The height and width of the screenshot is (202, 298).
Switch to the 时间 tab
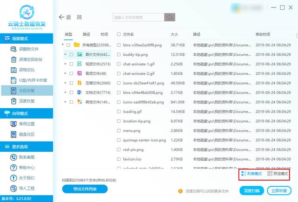click(104, 34)
